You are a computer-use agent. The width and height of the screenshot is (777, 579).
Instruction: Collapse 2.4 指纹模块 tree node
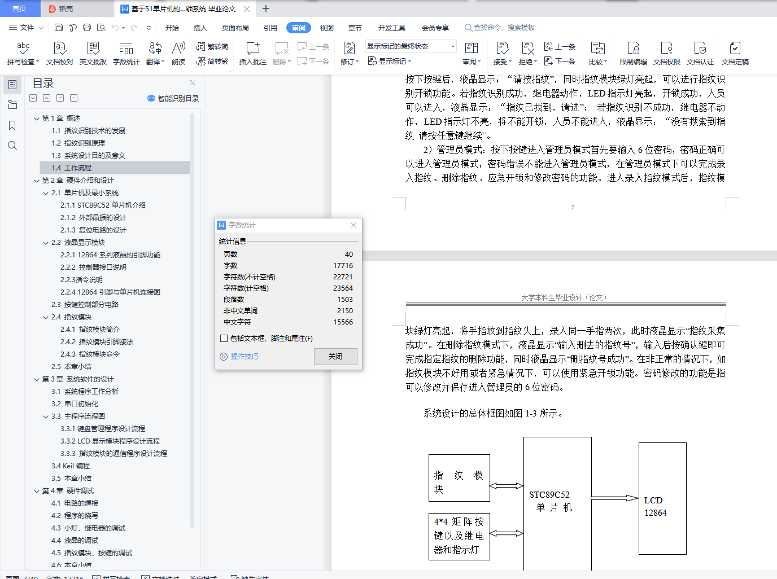pos(46,317)
